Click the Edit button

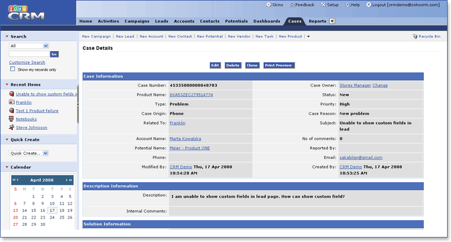[x=215, y=65]
